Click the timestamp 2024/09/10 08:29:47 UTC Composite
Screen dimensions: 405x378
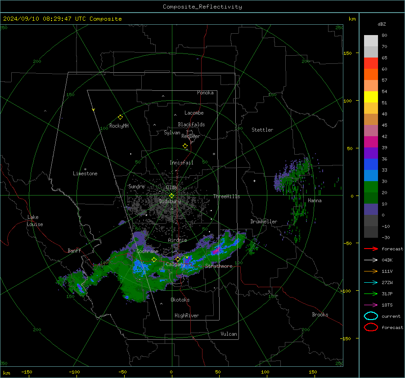62,19
